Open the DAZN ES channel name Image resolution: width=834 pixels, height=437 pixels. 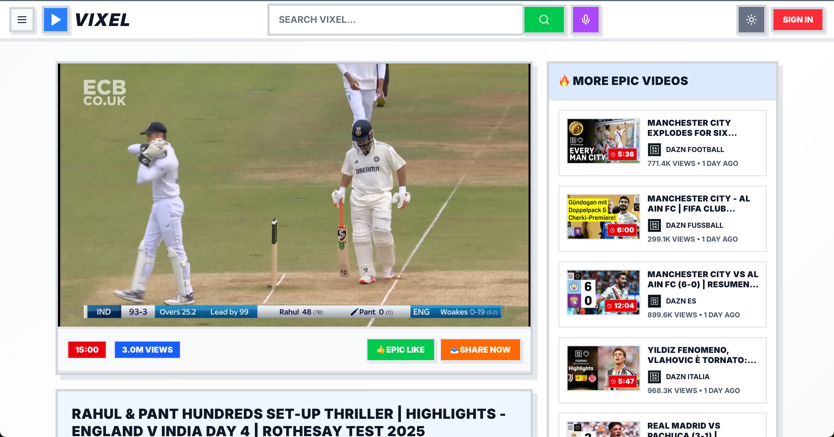tap(681, 301)
